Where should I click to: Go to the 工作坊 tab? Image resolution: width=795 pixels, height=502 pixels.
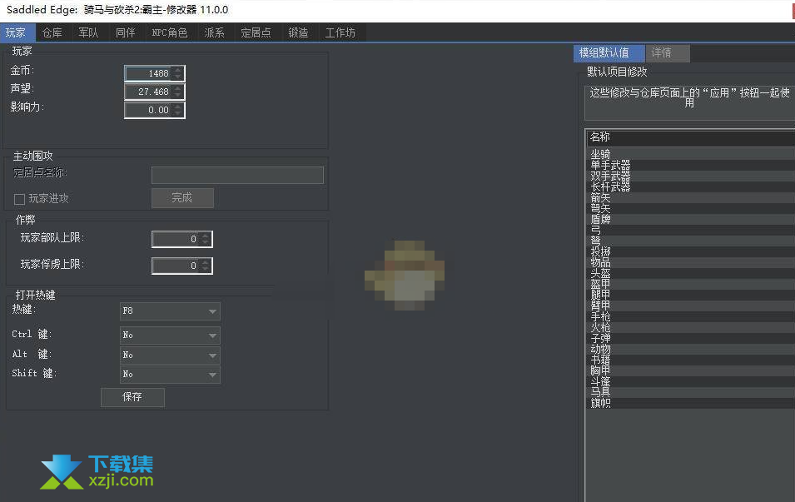[x=340, y=33]
